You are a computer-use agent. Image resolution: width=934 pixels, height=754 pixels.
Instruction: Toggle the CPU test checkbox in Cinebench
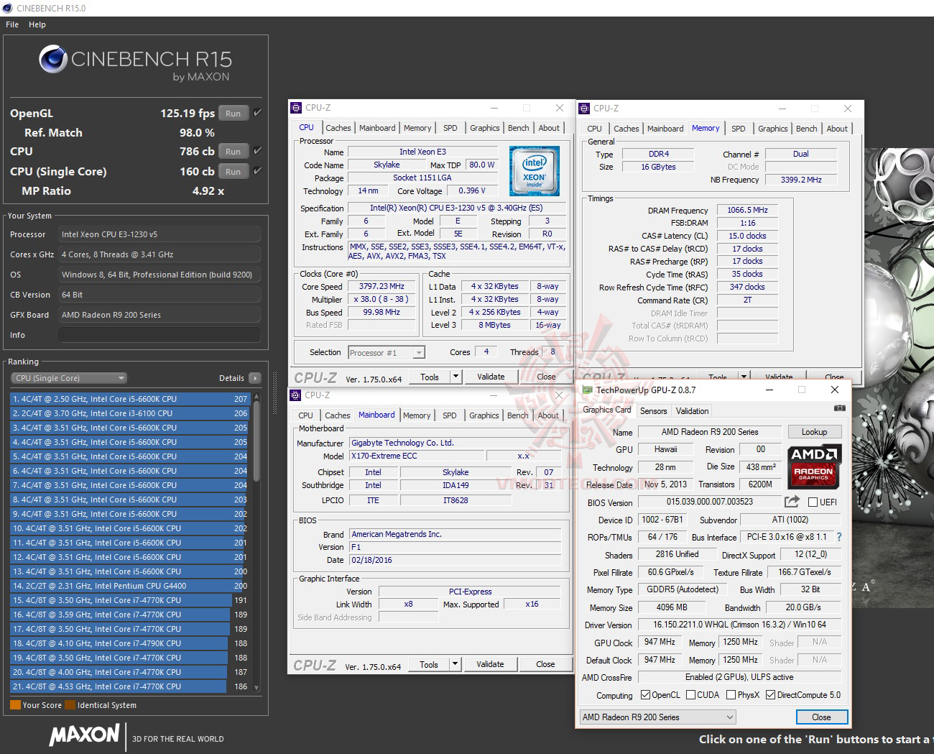click(x=257, y=151)
